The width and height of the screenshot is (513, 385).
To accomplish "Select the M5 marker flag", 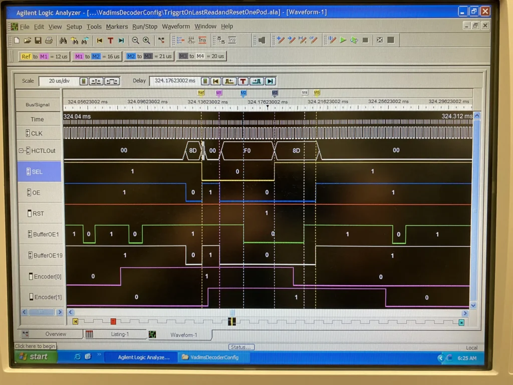I will pyautogui.click(x=317, y=92).
